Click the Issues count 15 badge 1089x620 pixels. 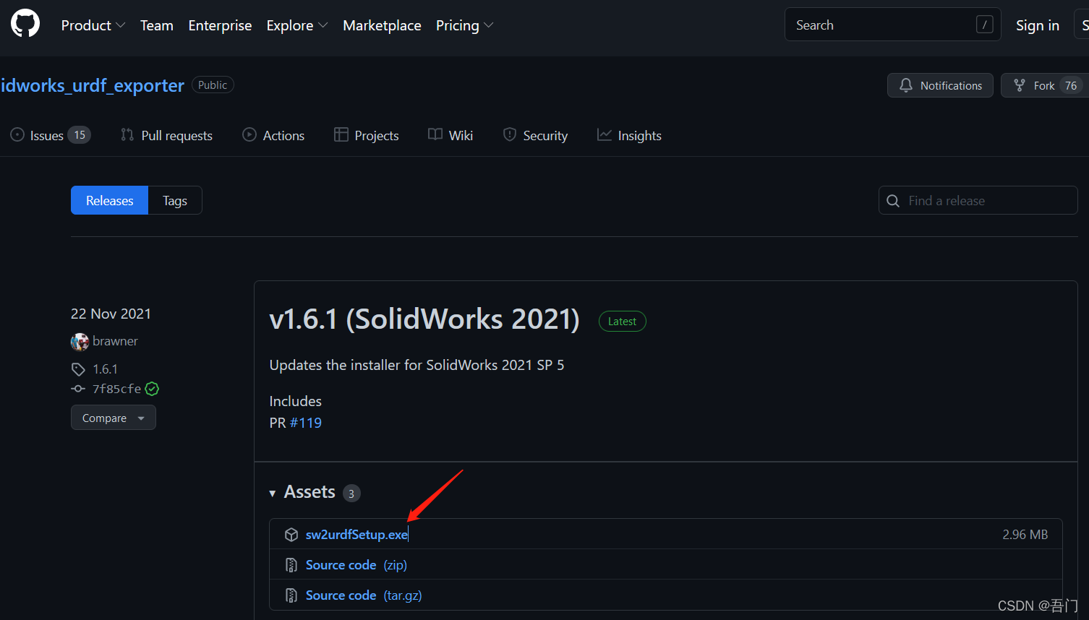80,135
